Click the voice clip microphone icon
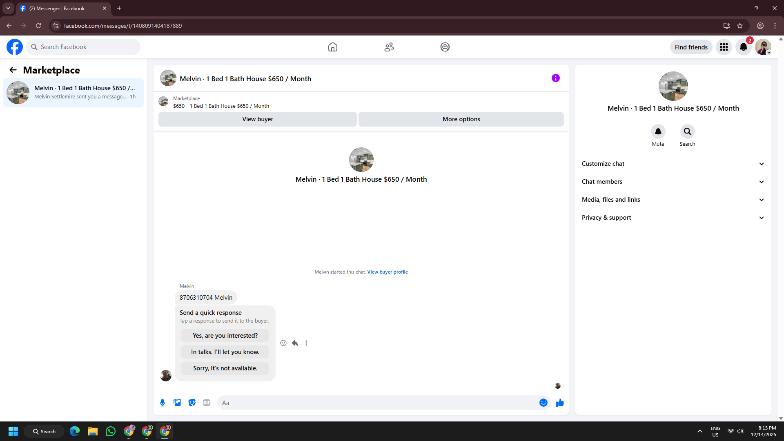The width and height of the screenshot is (784, 441). [163, 403]
